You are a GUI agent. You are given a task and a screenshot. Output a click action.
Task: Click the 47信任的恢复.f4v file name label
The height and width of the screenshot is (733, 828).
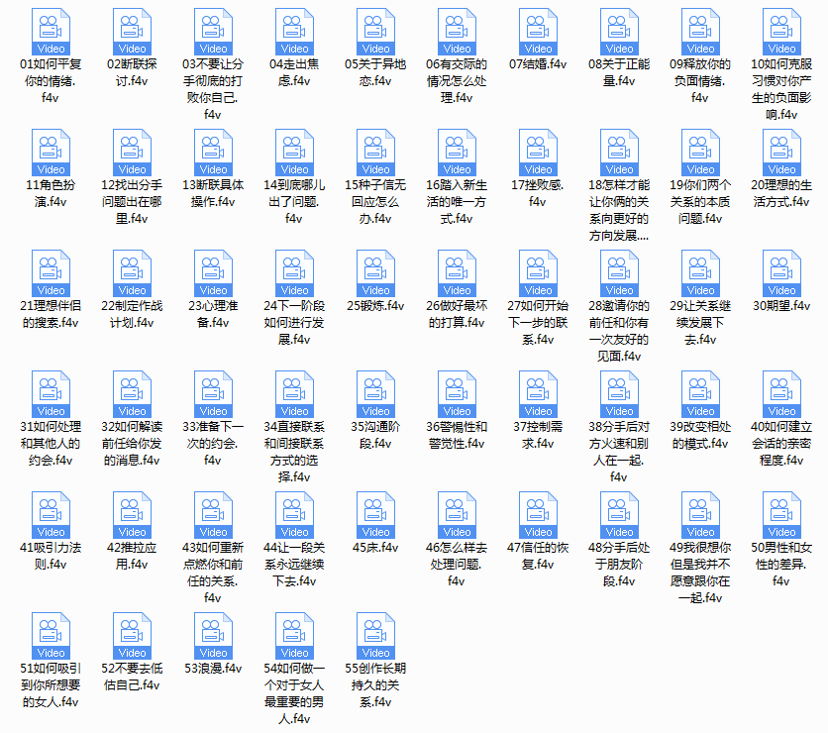(538, 556)
